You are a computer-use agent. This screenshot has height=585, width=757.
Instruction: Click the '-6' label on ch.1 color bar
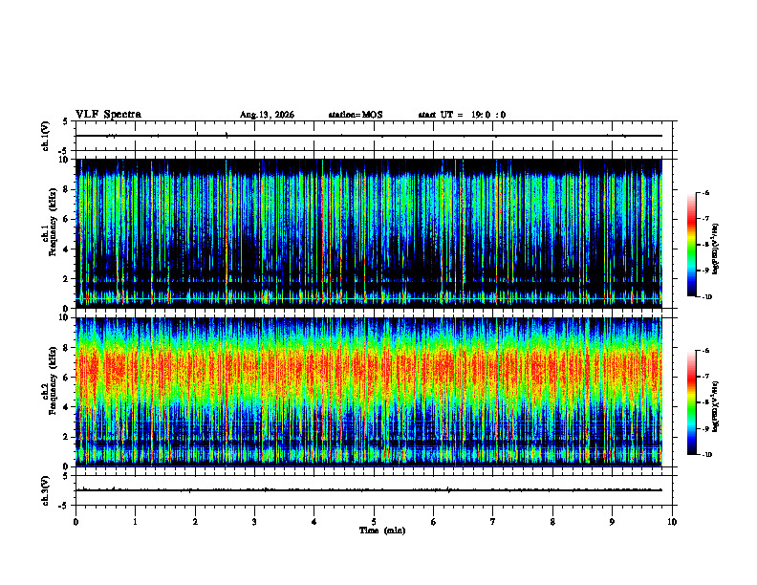(705, 192)
